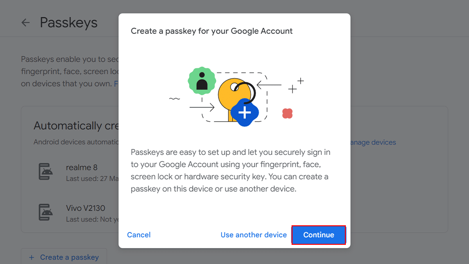Click the Passkeys page heading

(69, 23)
